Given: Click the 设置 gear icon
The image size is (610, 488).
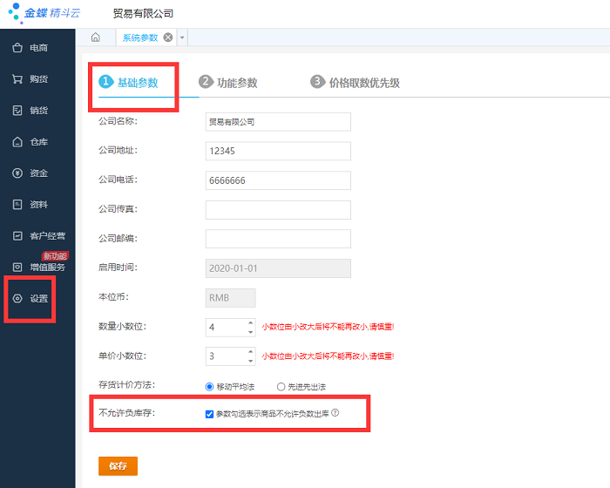Looking at the screenshot, I should point(17,299).
